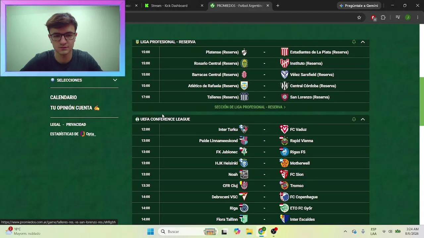Close the Stream - Kick Dashboard tab
This screenshot has height=238, width=424.
tap(202, 6)
